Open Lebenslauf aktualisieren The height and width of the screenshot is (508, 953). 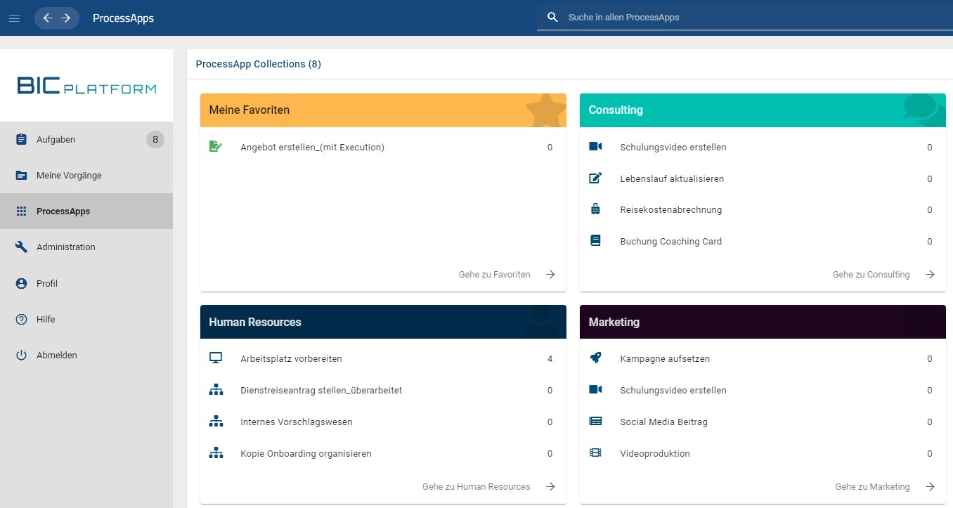pos(672,179)
